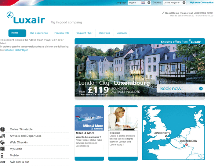
Task: Click the Mobile phone icon
Action: pyautogui.click(x=2, y=155)
